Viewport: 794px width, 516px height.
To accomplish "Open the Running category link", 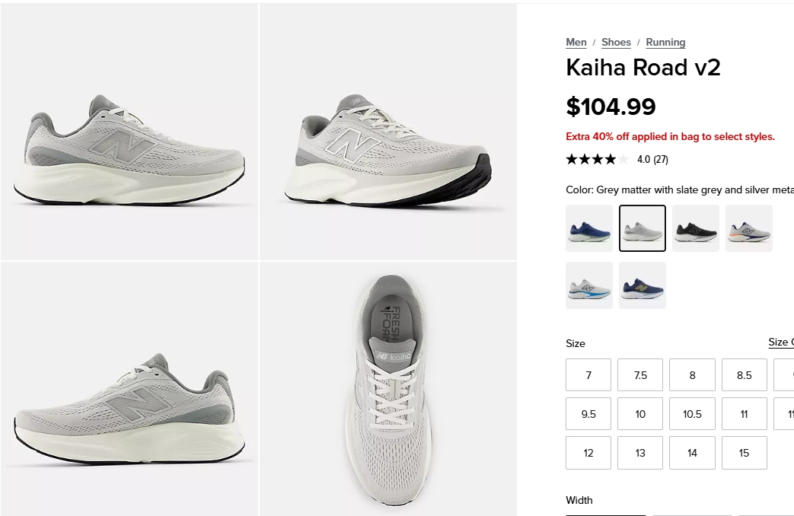I will (x=665, y=43).
